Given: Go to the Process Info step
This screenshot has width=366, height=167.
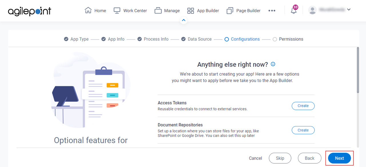Looking at the screenshot, I should (x=153, y=39).
